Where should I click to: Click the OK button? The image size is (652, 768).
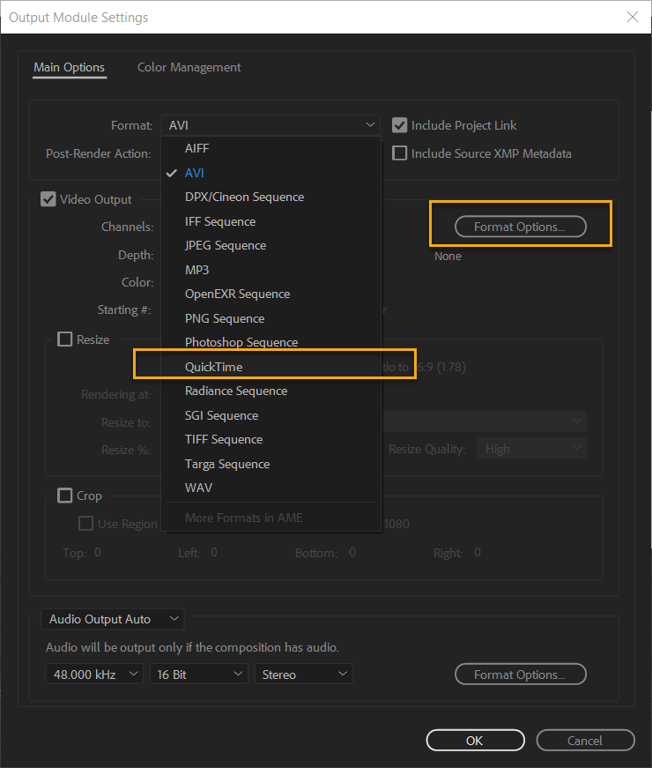pos(474,741)
